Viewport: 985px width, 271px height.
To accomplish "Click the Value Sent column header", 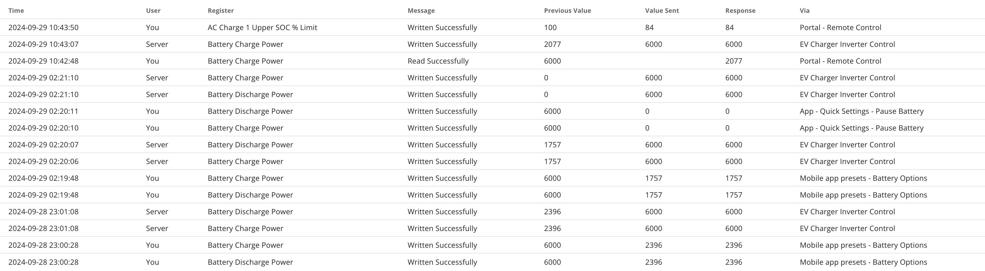I will 662,11.
